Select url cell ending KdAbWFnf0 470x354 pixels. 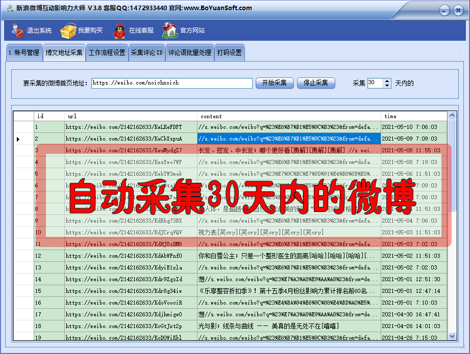(131, 256)
